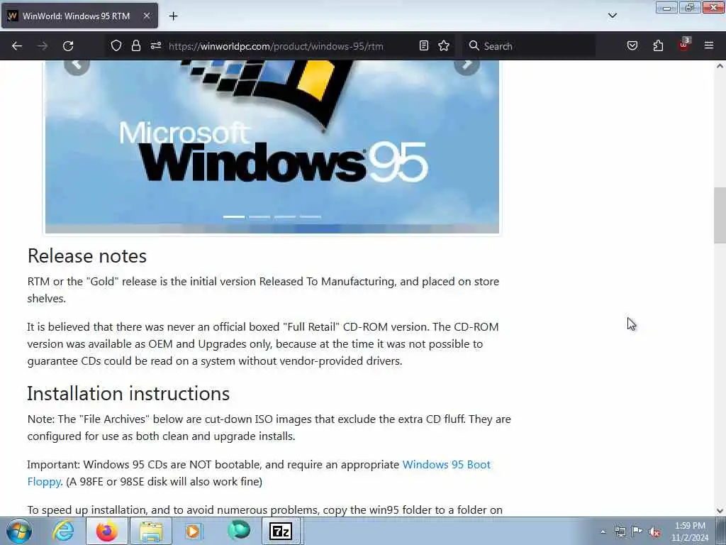Click the Installation instructions heading
The image size is (726, 545).
128,393
